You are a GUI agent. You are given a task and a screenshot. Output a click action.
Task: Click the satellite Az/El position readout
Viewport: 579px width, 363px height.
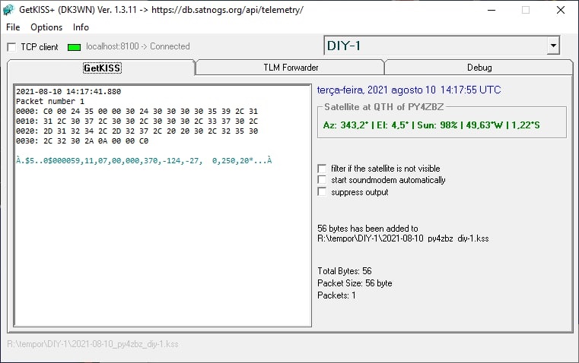pyautogui.click(x=431, y=125)
